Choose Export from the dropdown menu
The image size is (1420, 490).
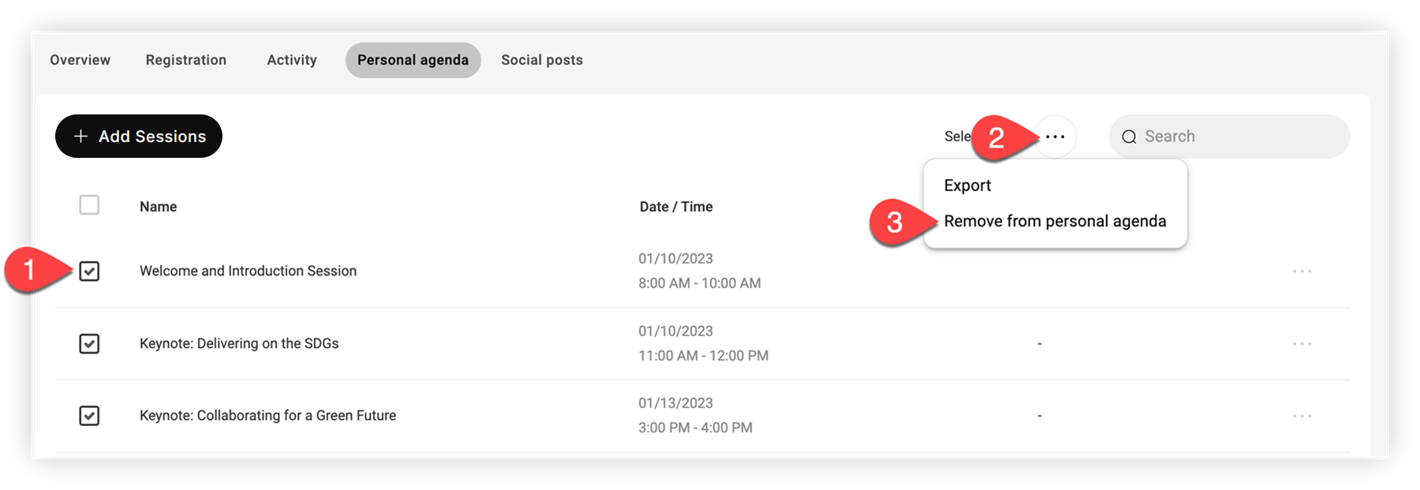tap(967, 185)
